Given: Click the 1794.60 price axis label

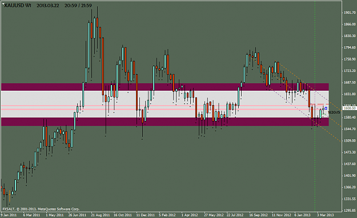Looking at the screenshot, I should click(350, 47).
